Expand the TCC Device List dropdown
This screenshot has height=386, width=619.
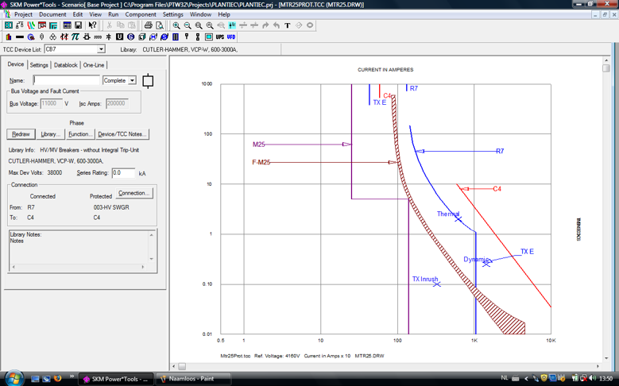pyautogui.click(x=101, y=49)
